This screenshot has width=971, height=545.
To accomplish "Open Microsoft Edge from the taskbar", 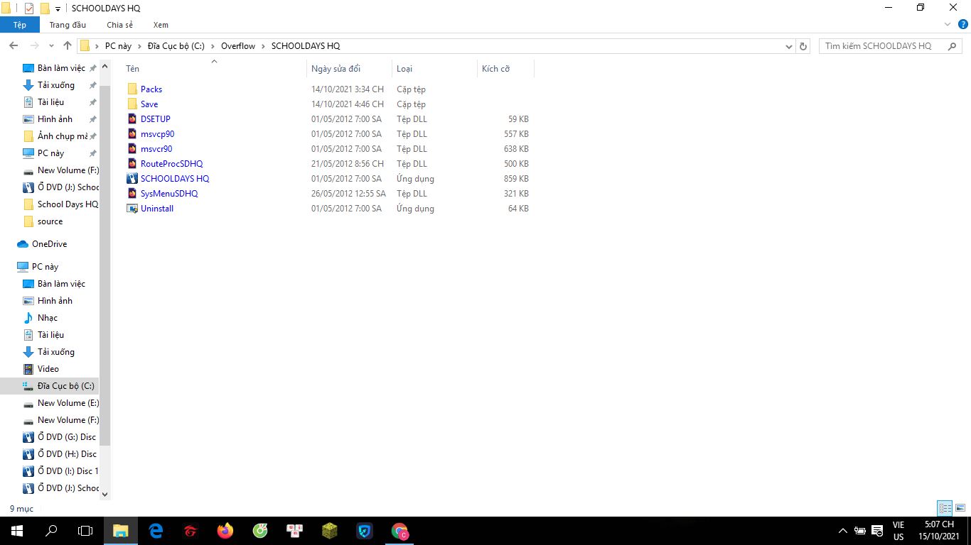I will click(156, 531).
